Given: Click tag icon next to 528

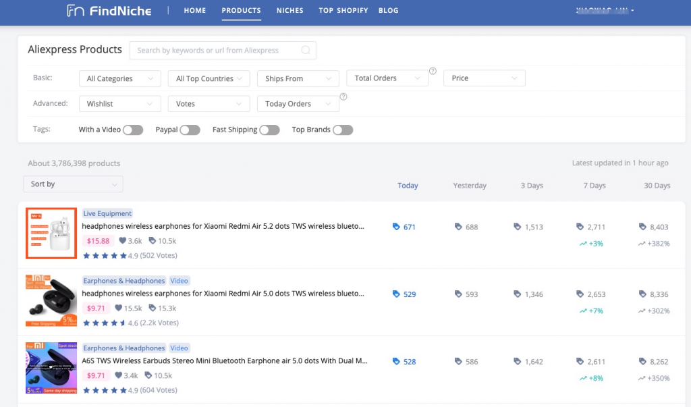Looking at the screenshot, I should 396,362.
